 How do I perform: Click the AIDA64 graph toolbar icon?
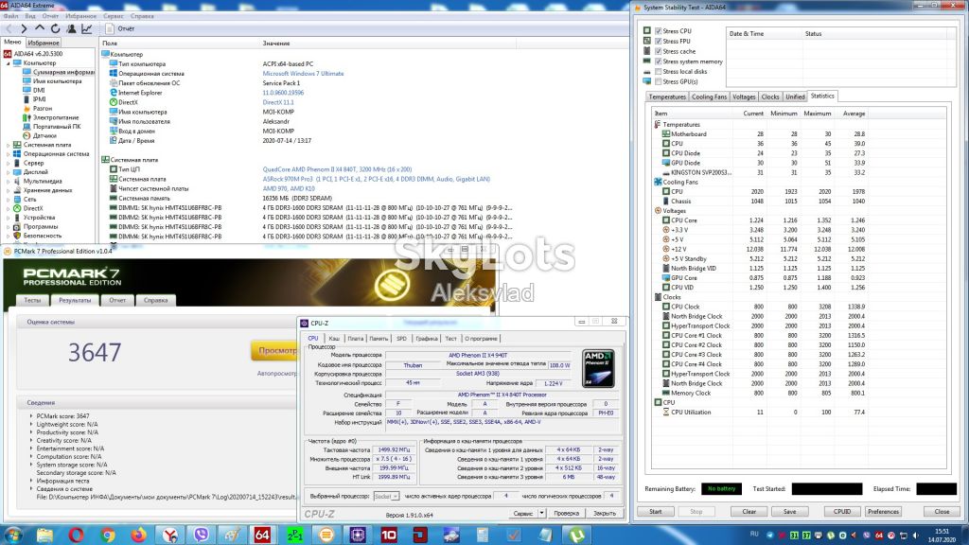[x=87, y=28]
